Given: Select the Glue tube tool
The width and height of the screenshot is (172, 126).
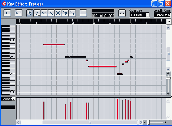Looking at the screenshot, I should (72, 13).
